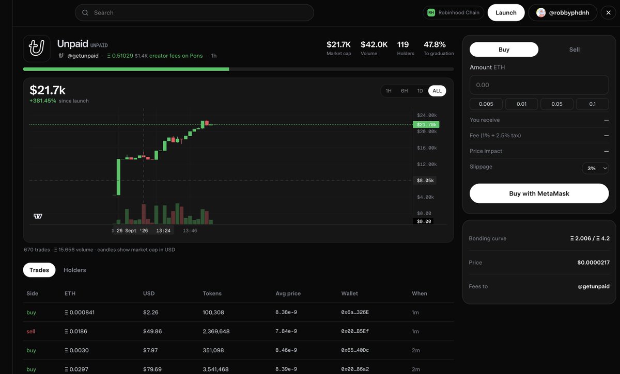Click Buy with MetaMask
This screenshot has width=620, height=374.
[x=539, y=193]
